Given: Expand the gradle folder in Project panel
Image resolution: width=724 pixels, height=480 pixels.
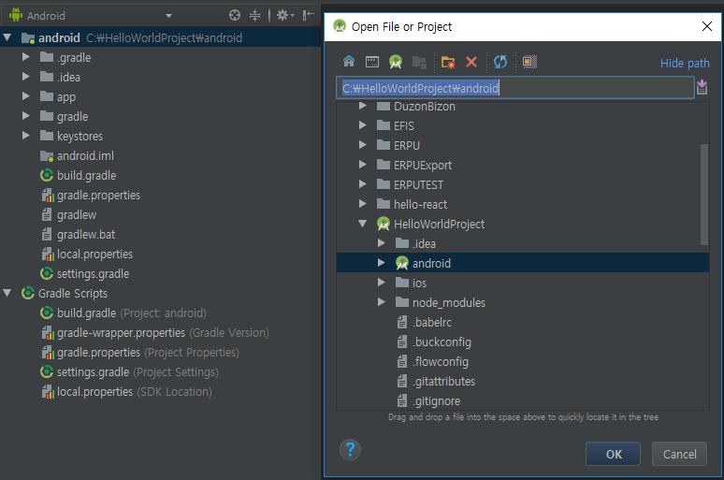Looking at the screenshot, I should tap(26, 116).
